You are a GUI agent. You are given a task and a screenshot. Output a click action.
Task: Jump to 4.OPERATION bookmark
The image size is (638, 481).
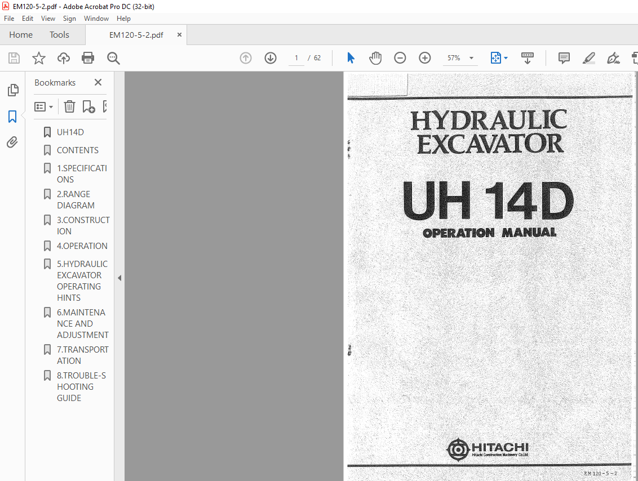82,246
